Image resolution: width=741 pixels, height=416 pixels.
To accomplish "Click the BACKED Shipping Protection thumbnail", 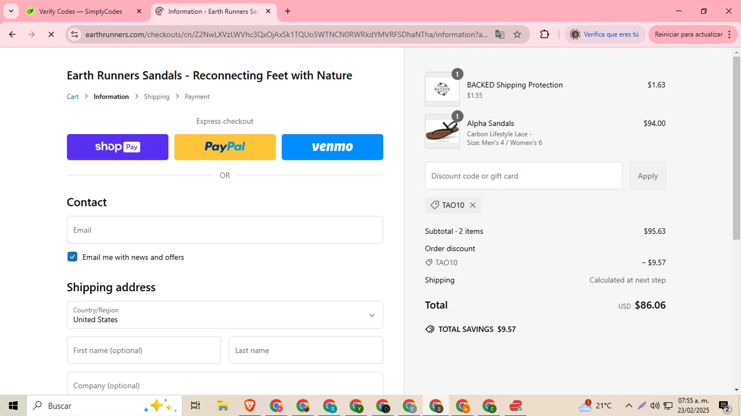I will (442, 89).
